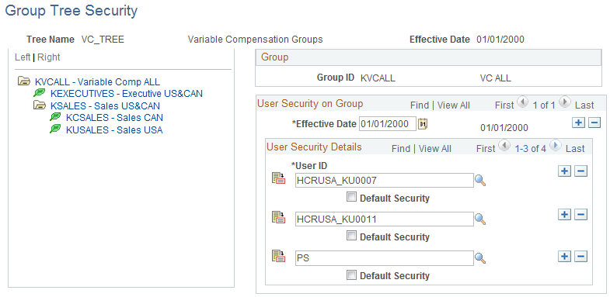Click the Left tree navigation link
Screen dimensions: 610x297
click(x=23, y=57)
